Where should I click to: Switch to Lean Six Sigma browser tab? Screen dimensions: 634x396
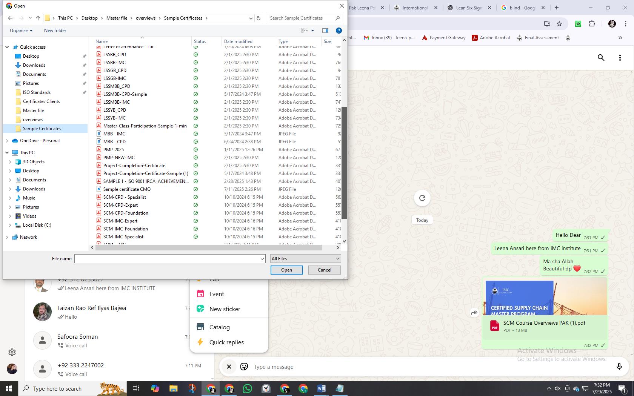coord(469,8)
